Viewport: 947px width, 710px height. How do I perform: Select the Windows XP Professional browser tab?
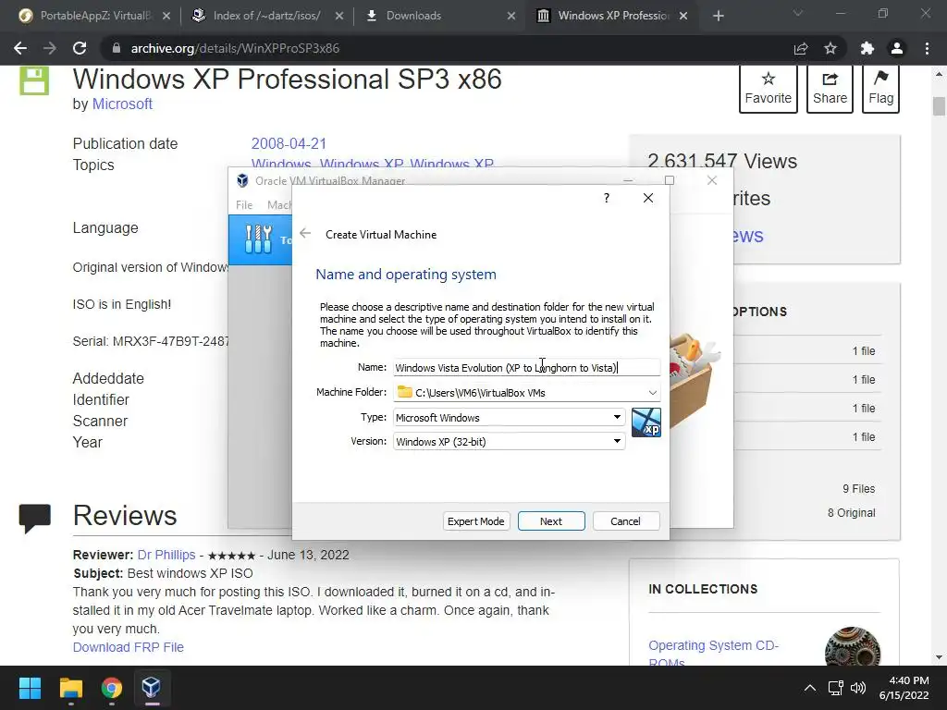coord(612,16)
